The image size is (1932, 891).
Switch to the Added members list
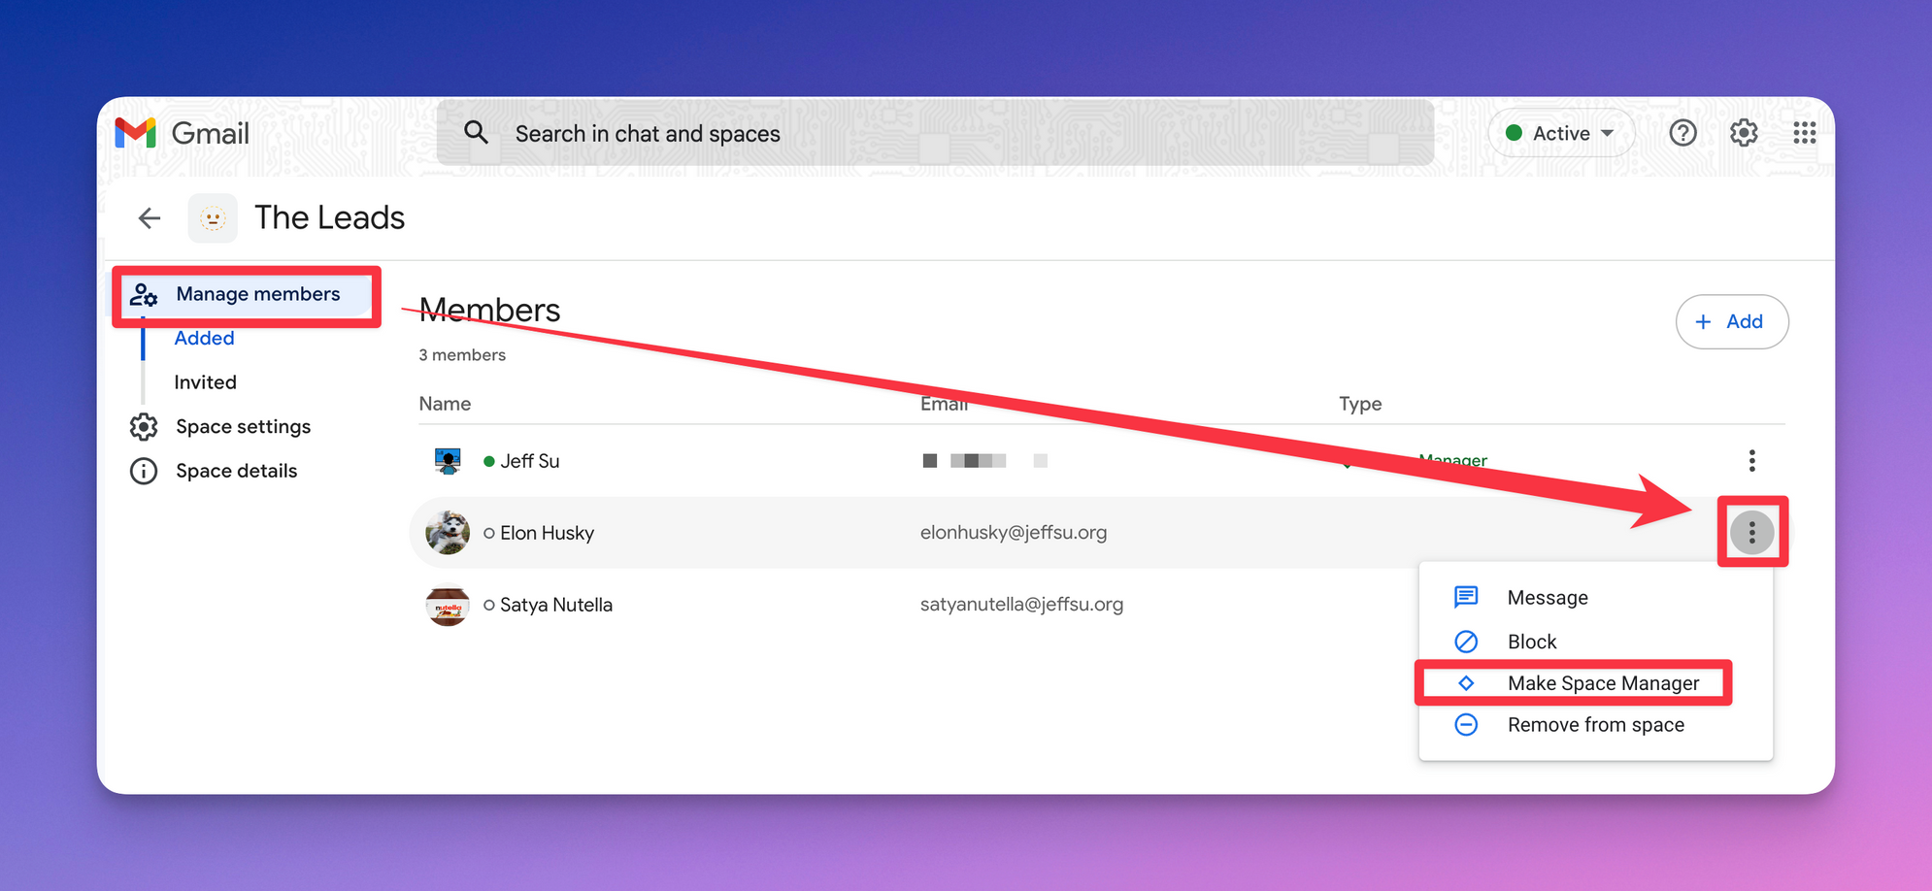tap(204, 339)
